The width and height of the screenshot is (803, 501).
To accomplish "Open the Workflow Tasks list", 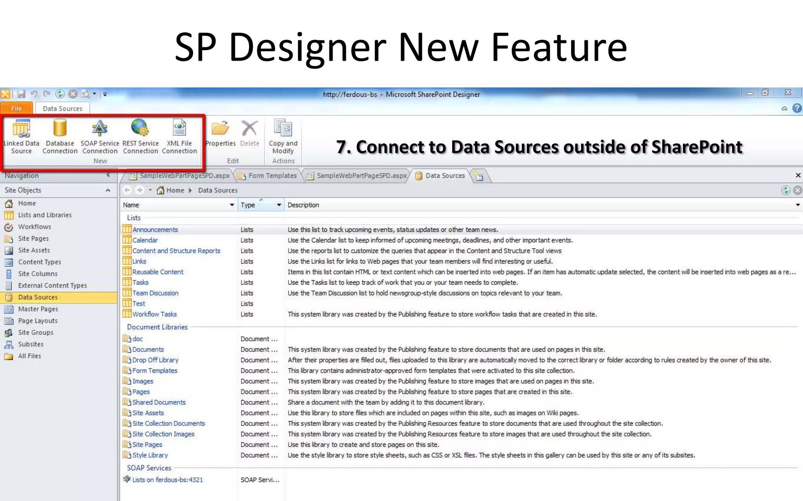I will tap(154, 314).
